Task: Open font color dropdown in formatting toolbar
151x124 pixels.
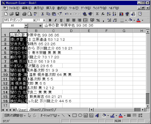Action: point(143,20)
